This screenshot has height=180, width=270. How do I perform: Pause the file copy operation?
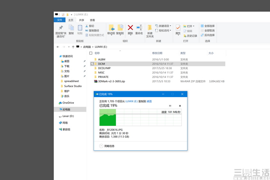point(170,106)
